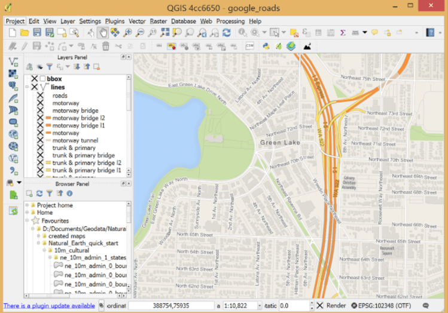
Task: Click the filter icon in Layers Panel
Action: coord(50,67)
